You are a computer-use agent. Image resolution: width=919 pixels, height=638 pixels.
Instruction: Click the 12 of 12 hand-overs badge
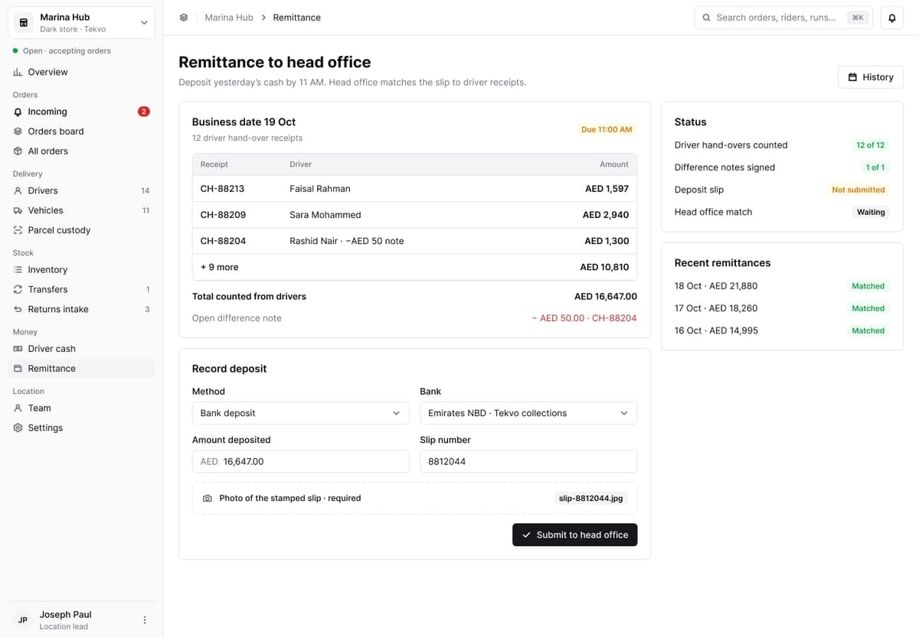pyautogui.click(x=870, y=145)
